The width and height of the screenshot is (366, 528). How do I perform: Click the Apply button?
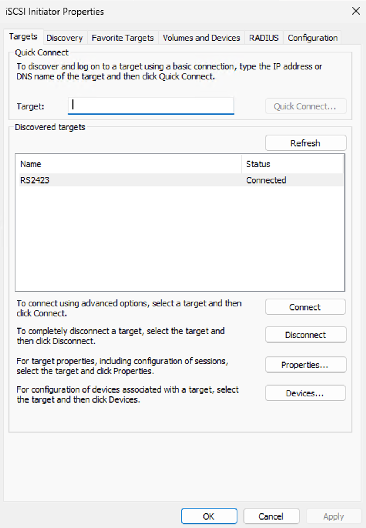tap(334, 516)
